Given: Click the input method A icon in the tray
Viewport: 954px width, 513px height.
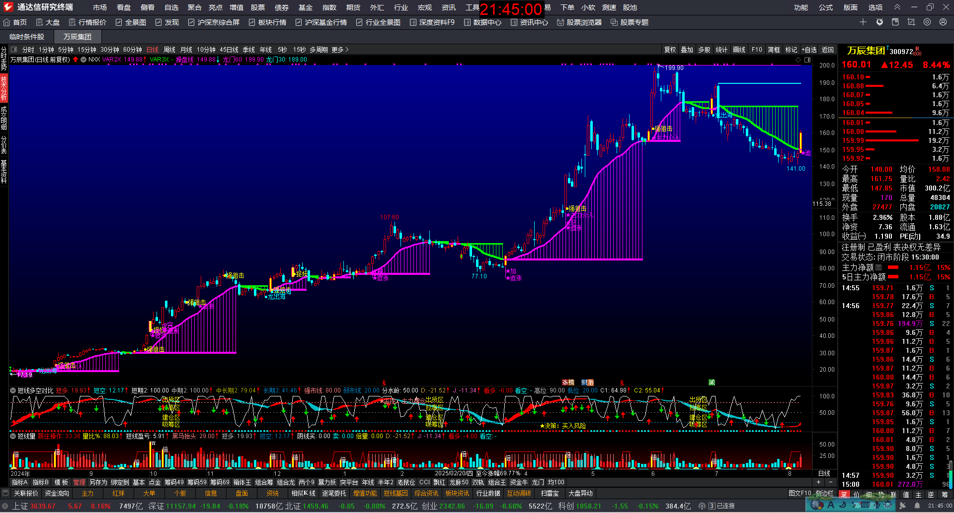Looking at the screenshot, I should [830, 505].
